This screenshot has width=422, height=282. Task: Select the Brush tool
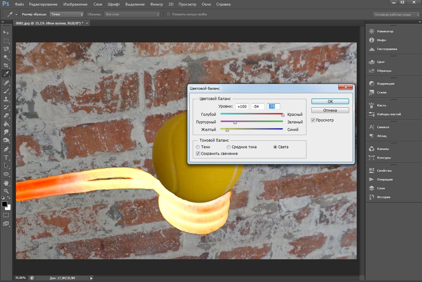(6, 91)
